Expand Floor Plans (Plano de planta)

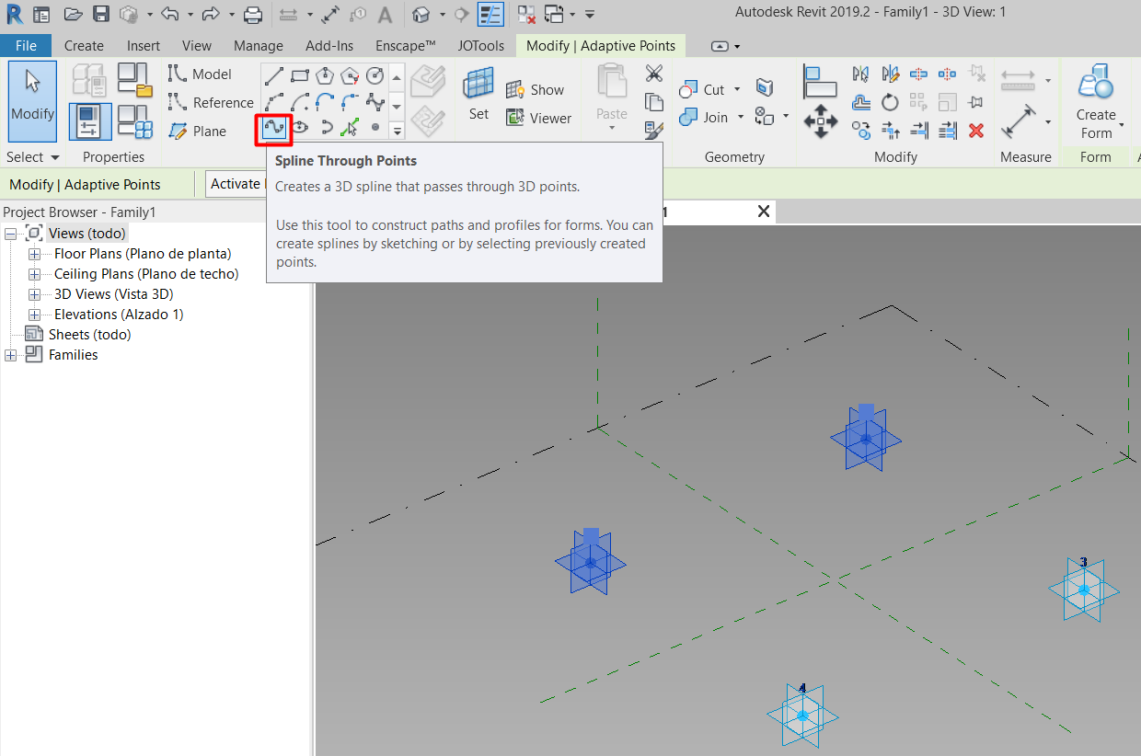[x=34, y=254]
